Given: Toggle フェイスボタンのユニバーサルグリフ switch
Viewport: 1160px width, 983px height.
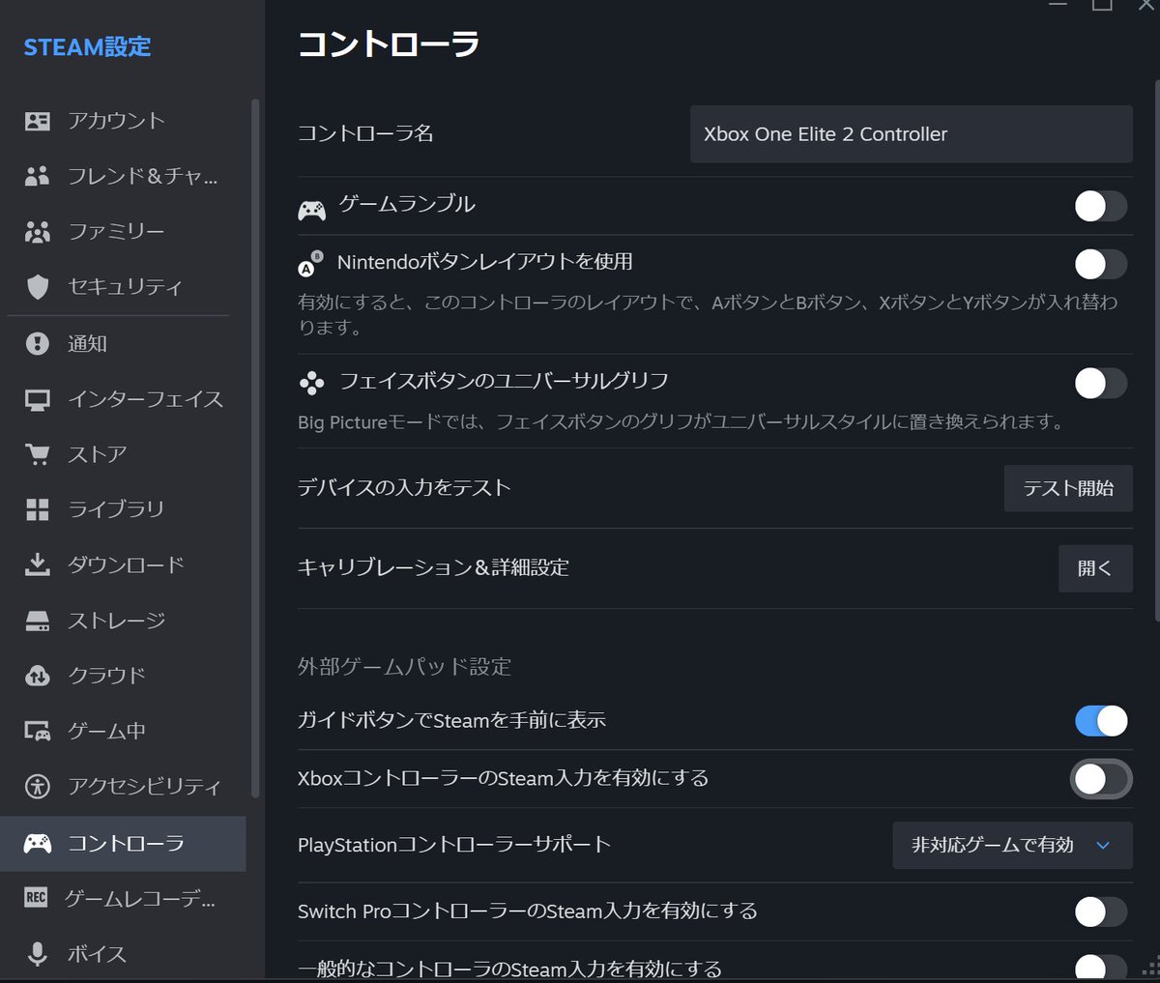Looking at the screenshot, I should click(1100, 383).
